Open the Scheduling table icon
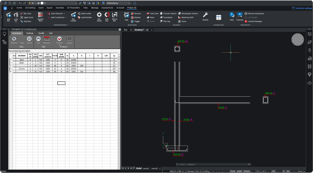 (219, 18)
